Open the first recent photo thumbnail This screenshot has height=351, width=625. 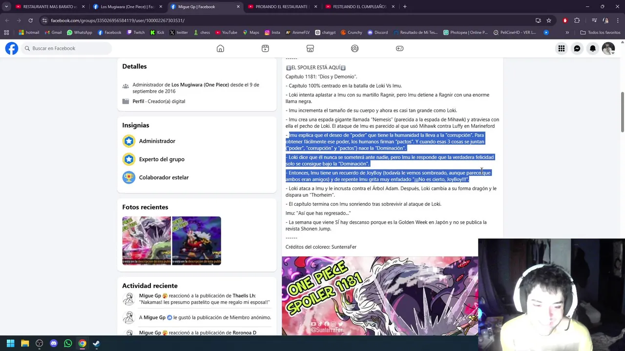tap(146, 241)
